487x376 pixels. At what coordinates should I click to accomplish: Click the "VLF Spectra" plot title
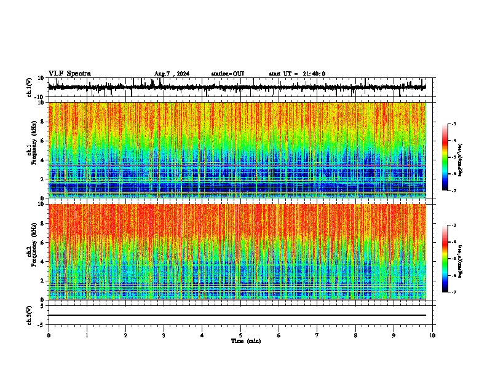pos(69,74)
